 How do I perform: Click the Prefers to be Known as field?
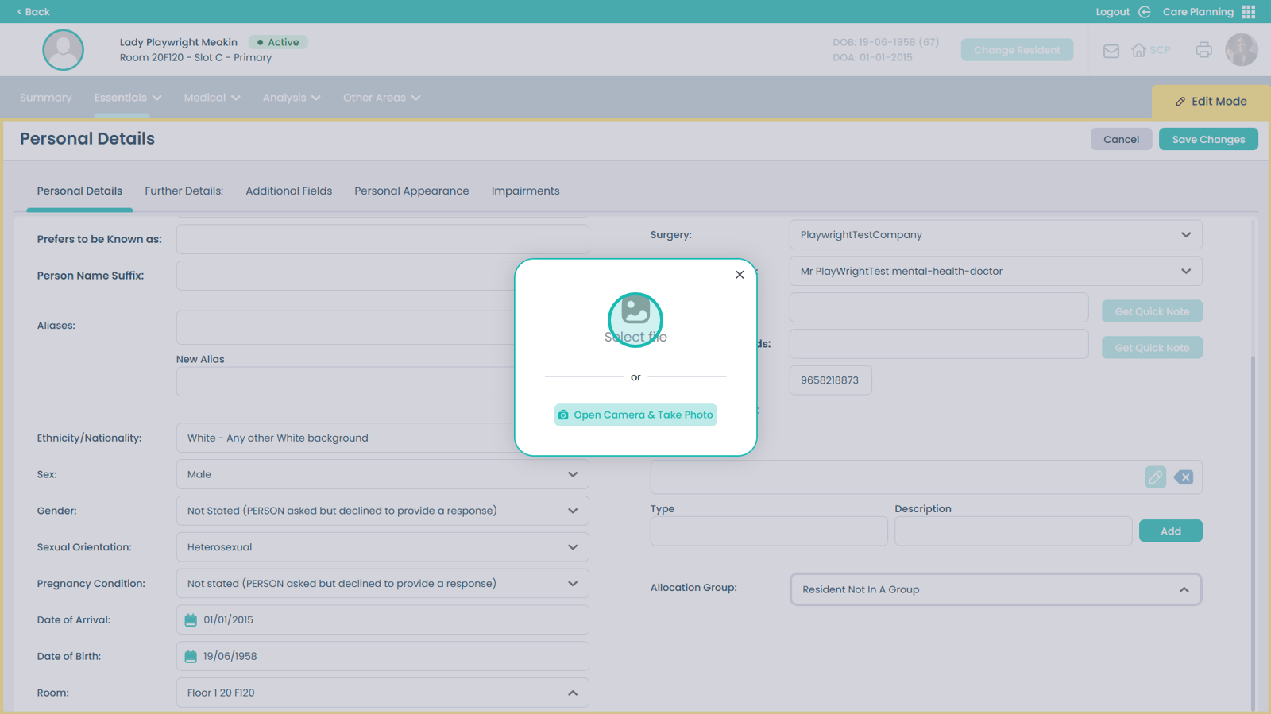click(x=382, y=239)
